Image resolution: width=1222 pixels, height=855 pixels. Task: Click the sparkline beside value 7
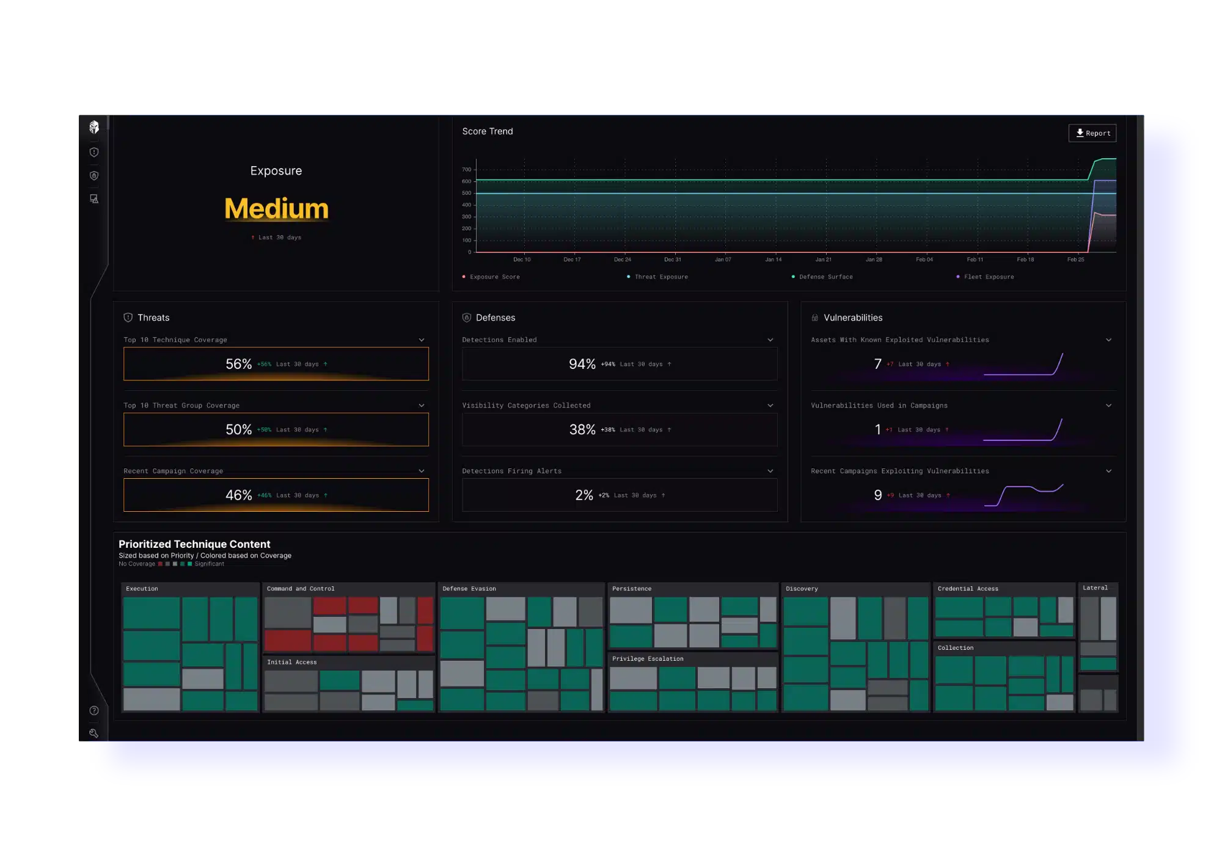[1023, 365]
